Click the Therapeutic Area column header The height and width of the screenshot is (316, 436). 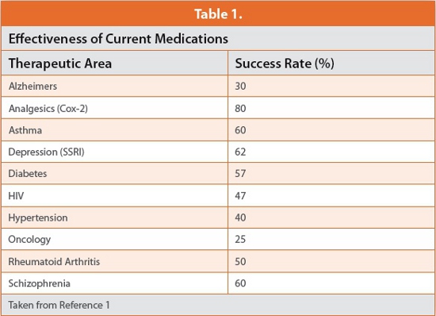tap(60, 64)
